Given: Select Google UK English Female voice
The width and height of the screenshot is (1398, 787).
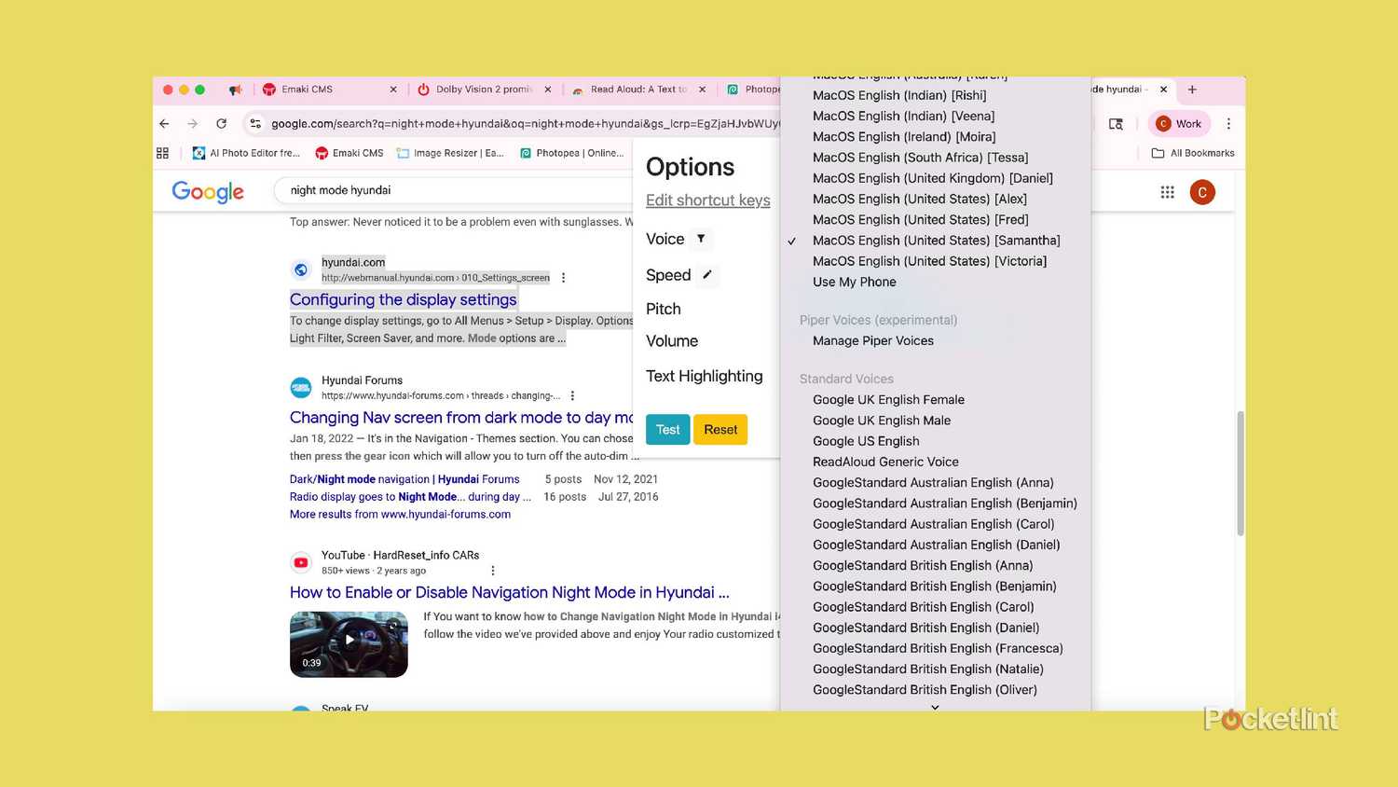Looking at the screenshot, I should coord(888,399).
